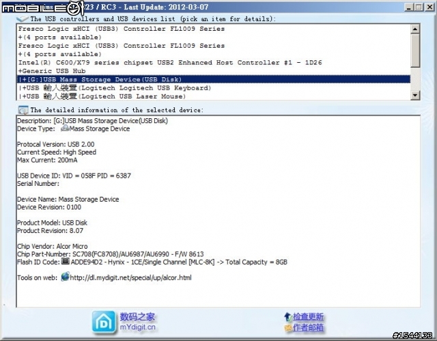This screenshot has height=341, width=437.
Task: Select the Logitech USB Keyboard row
Action: tap(214, 88)
